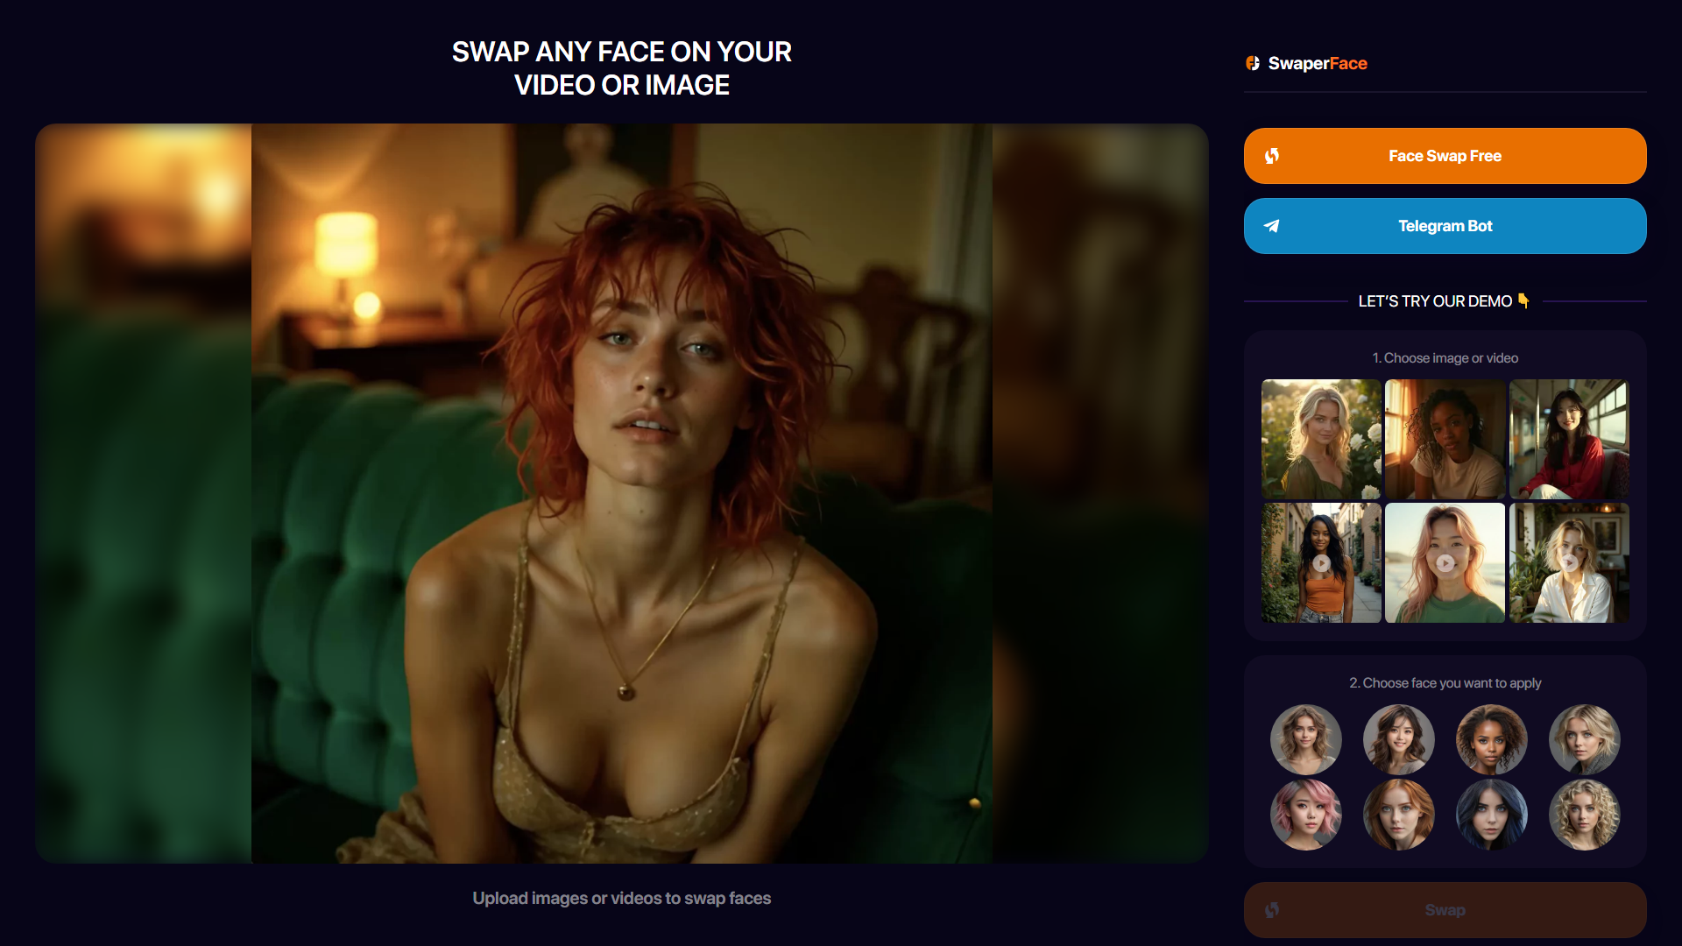Image resolution: width=1682 pixels, height=946 pixels.
Task: Click the Face Swap Free button
Action: 1445,156
